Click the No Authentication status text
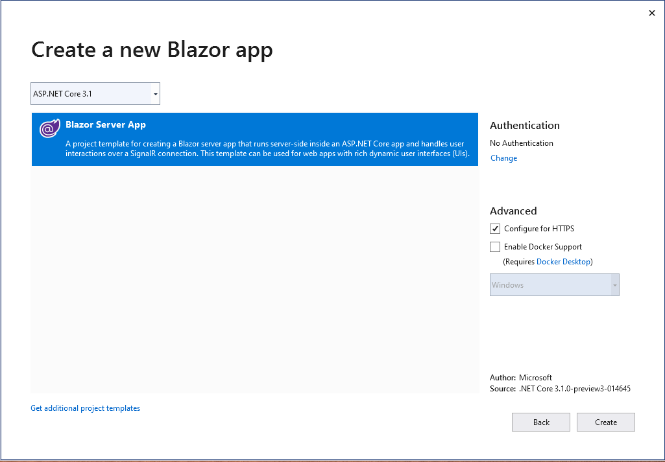665x462 pixels. (x=522, y=143)
